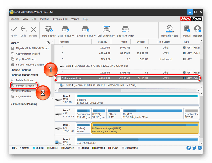Choose Copy Partition in Partition Management

21,91
